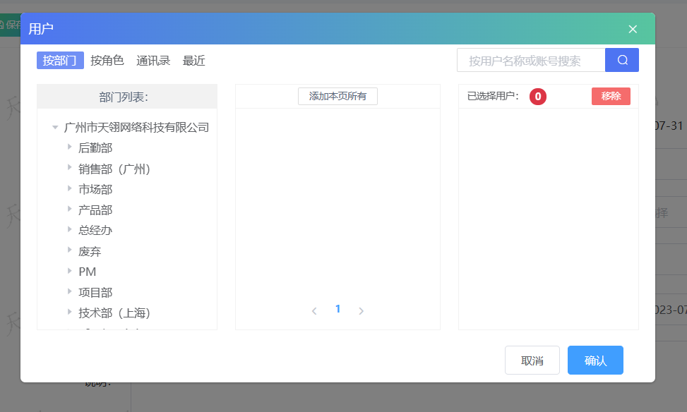Viewport: 687px width, 412px height.
Task: Expand the 市场部 department arrow
Action: tap(70, 188)
